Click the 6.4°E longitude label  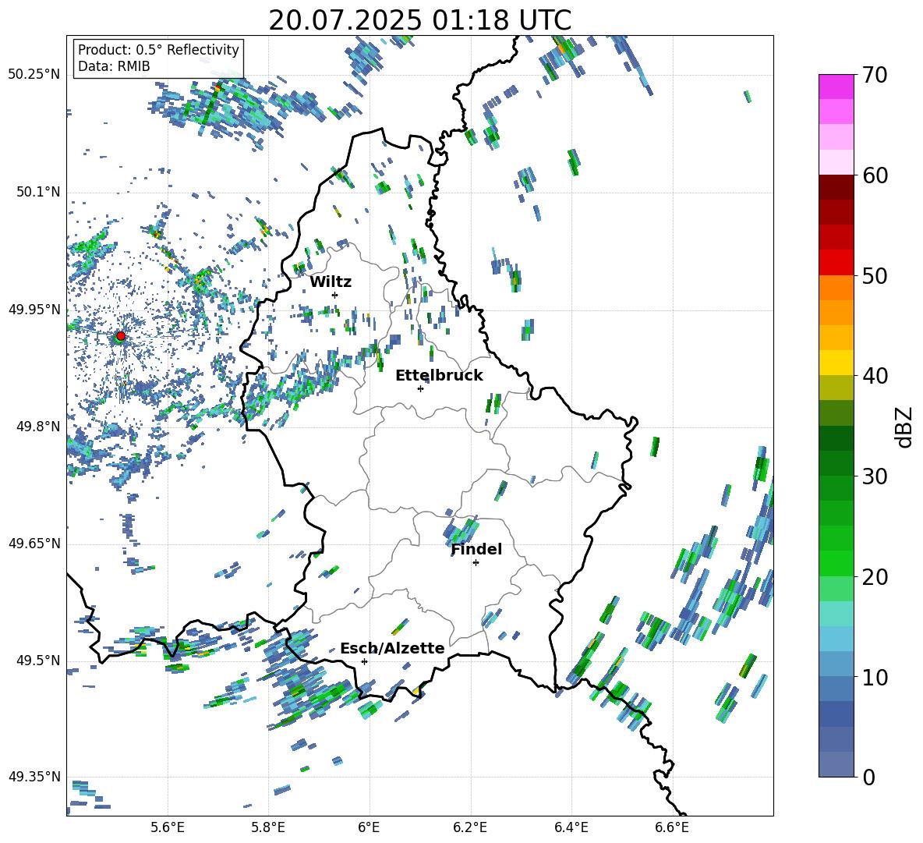pos(571,827)
